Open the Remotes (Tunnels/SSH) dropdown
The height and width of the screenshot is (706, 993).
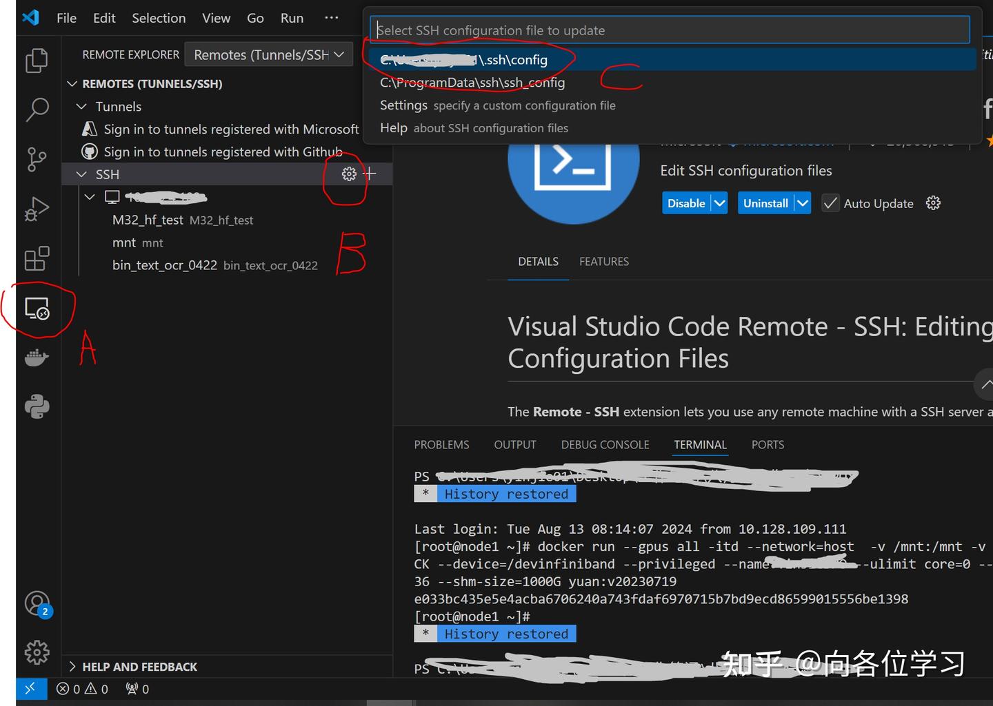pos(268,54)
